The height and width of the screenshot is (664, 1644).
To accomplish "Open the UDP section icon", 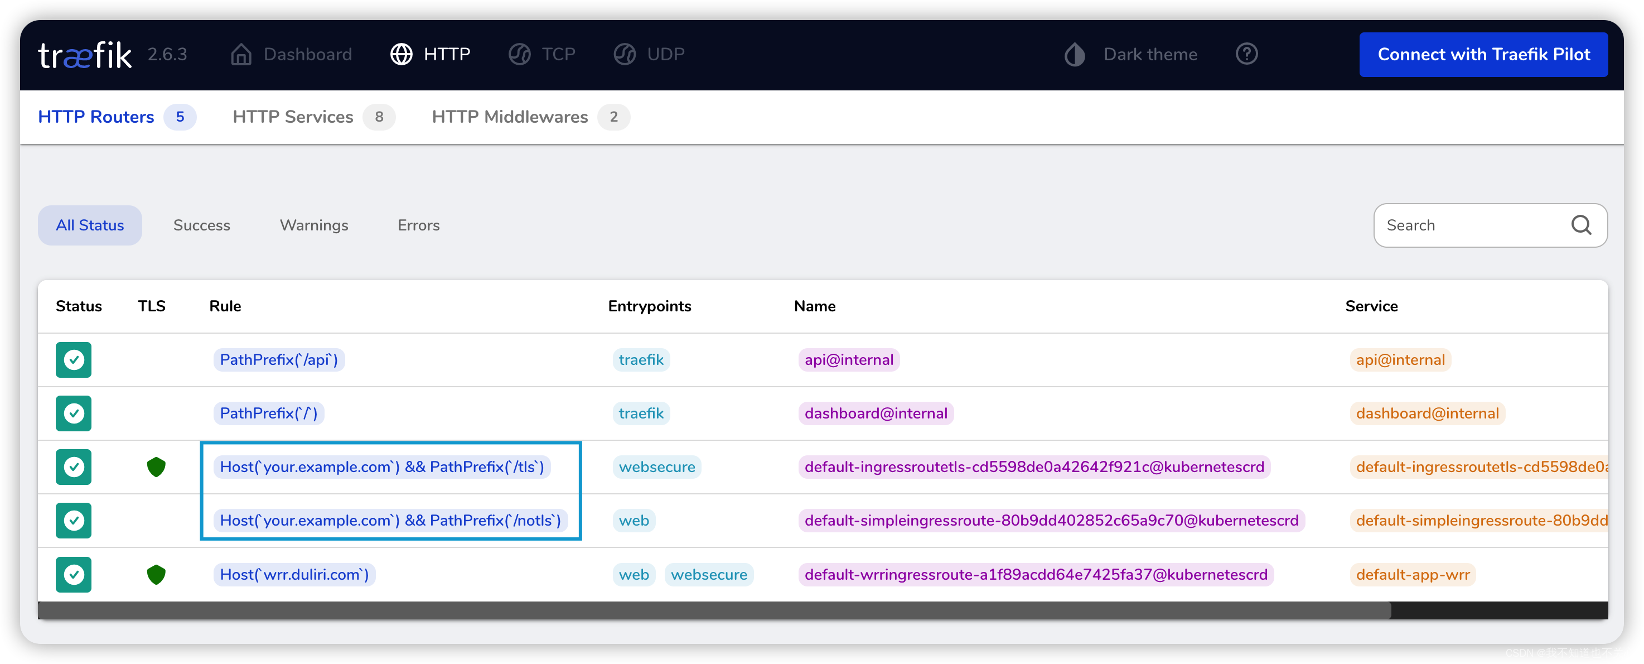I will tap(624, 54).
